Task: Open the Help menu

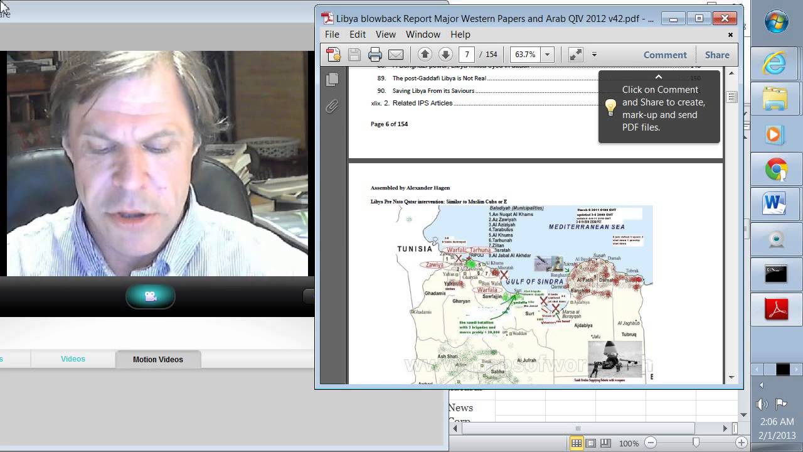Action: click(x=460, y=35)
